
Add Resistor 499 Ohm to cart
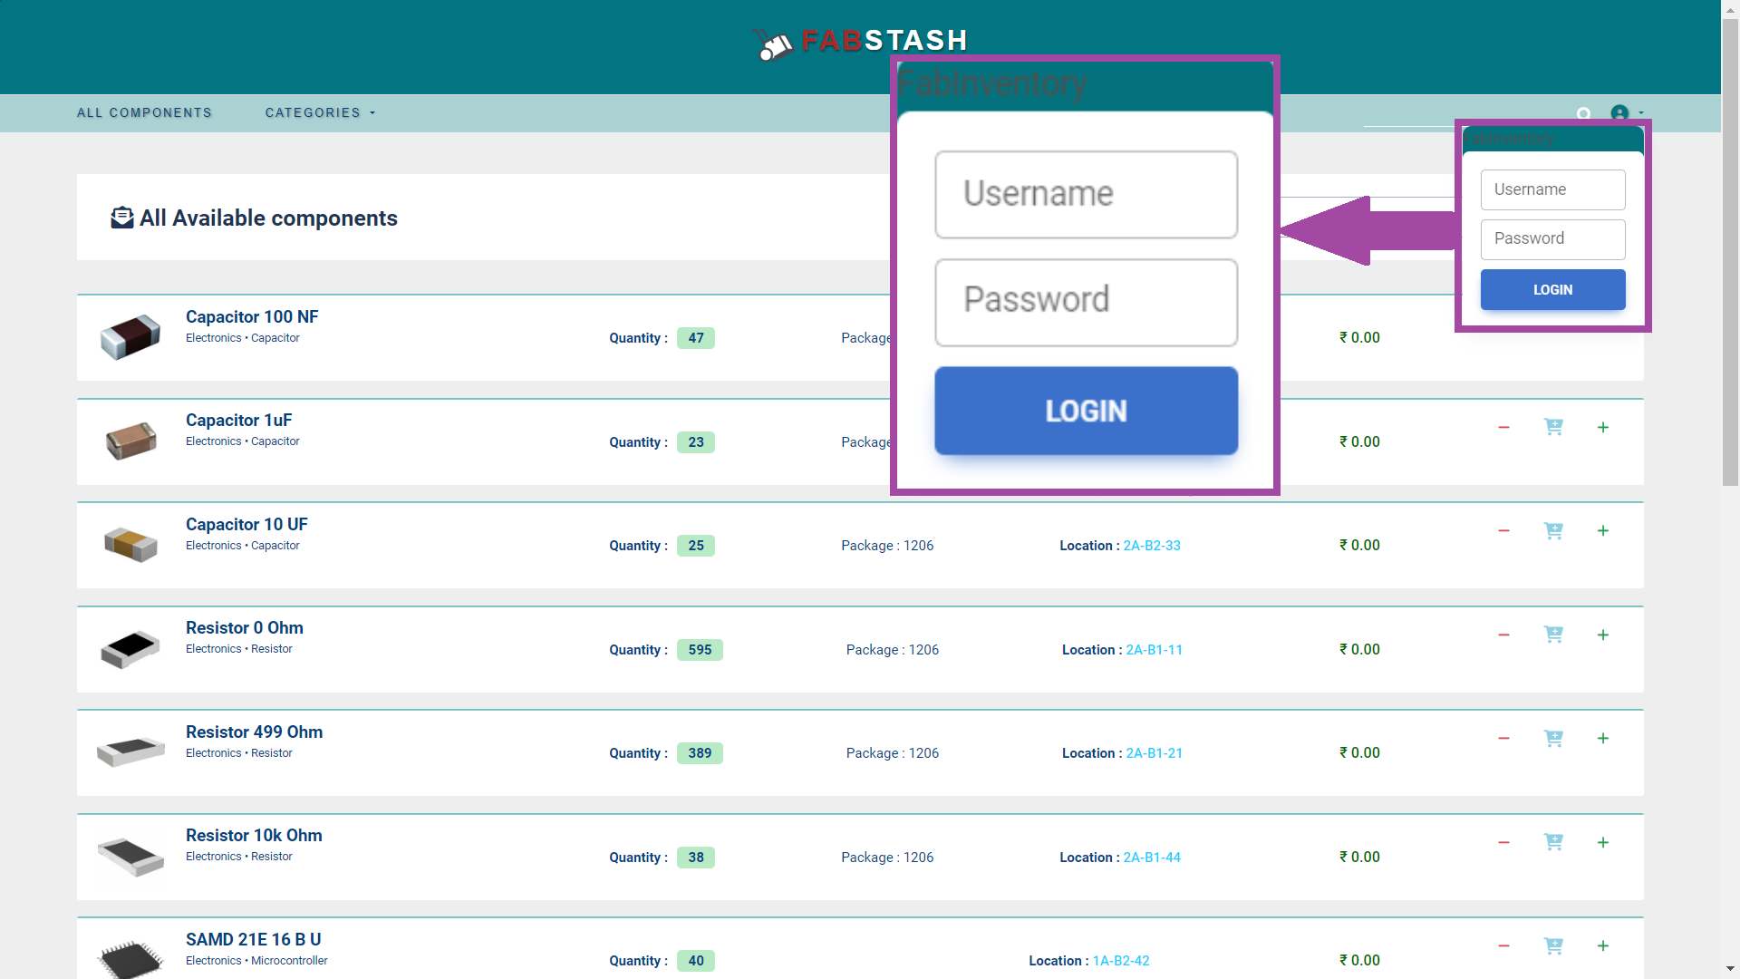(x=1553, y=739)
